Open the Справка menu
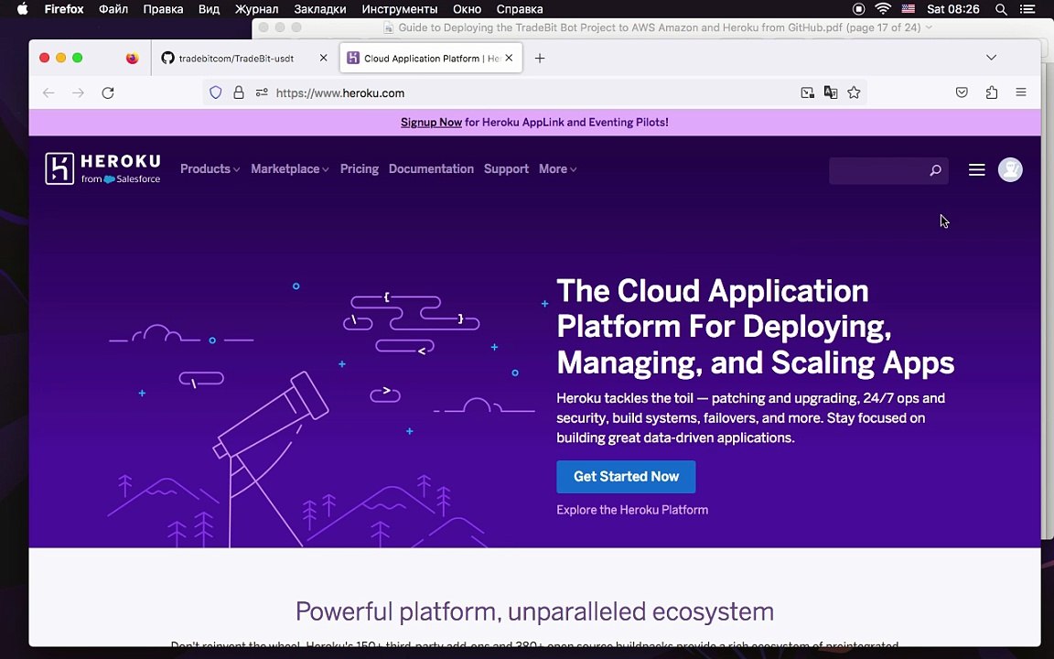1054x659 pixels. 519,9
